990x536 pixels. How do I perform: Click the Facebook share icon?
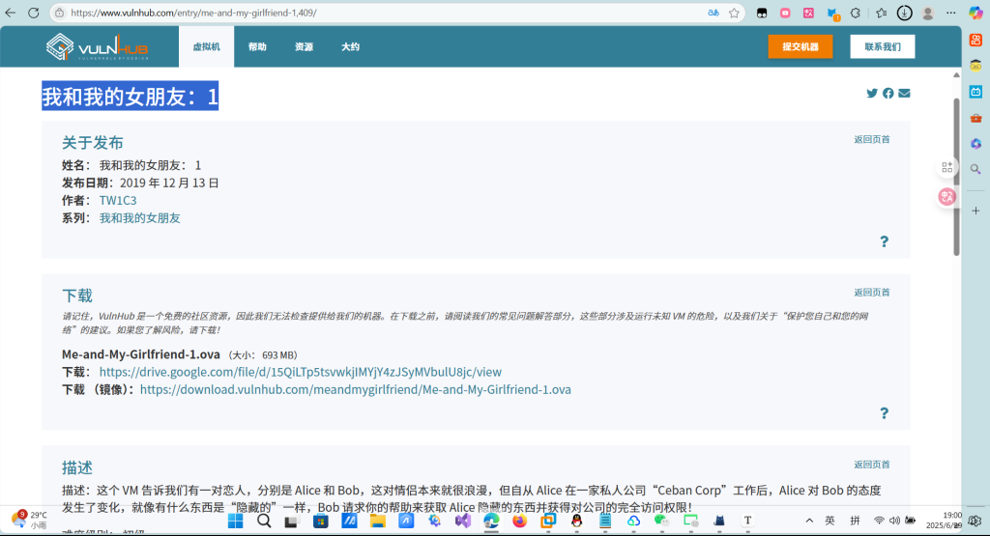[888, 94]
